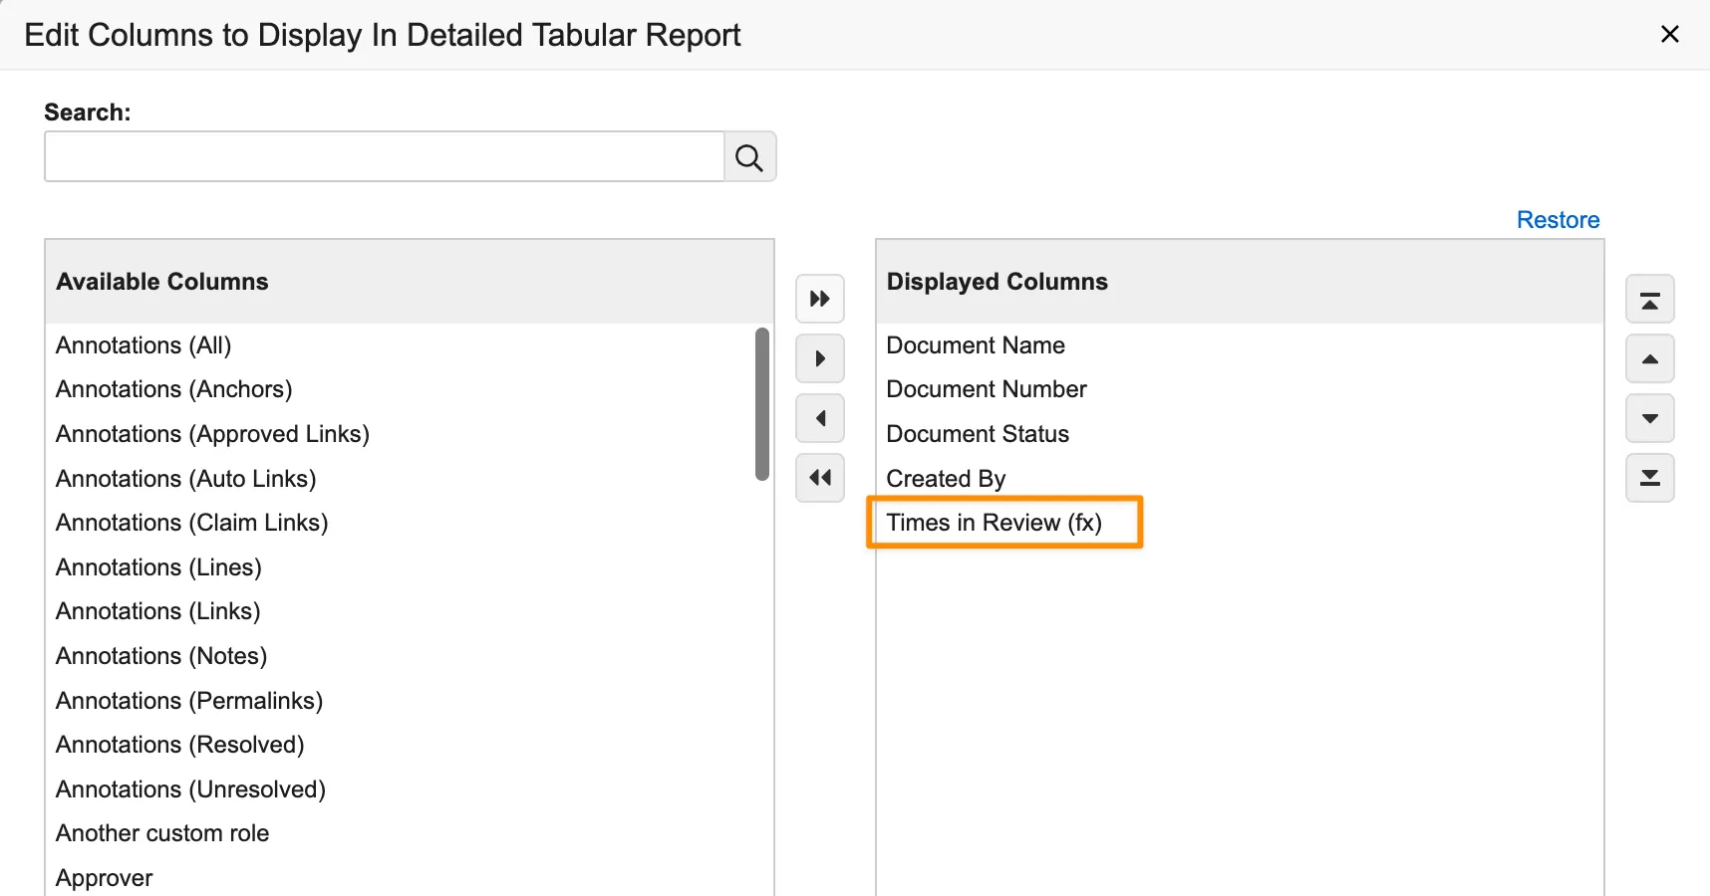Add selected column using single right arrow
The width and height of the screenshot is (1710, 896).
tap(820, 358)
